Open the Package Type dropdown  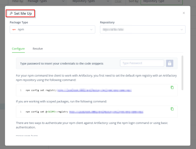91,29
